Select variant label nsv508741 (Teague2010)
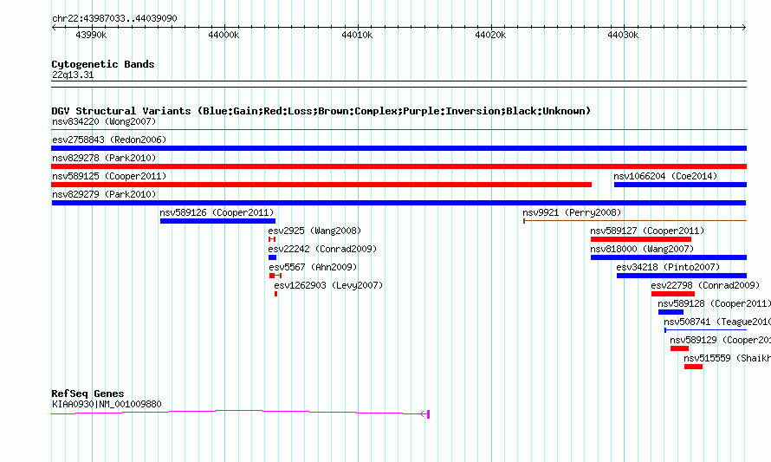Screen dimensions: 771x462 pyautogui.click(x=717, y=322)
